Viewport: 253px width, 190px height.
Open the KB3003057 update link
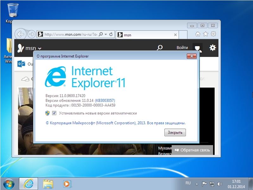click(x=105, y=101)
